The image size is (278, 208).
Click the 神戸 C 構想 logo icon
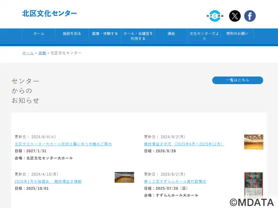pyautogui.click(x=215, y=16)
